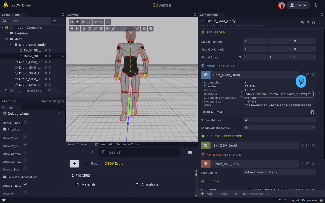Uncheck the Debug Lines checkbox
The image size is (325, 203).
[26, 122]
